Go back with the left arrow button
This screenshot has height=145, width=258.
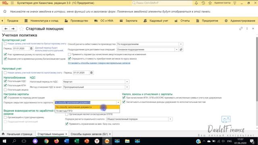(x=6, y=29)
